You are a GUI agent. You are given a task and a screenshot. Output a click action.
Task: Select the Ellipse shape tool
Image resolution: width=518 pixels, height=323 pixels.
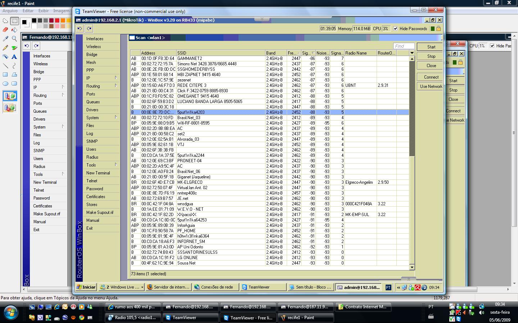click(x=5, y=83)
